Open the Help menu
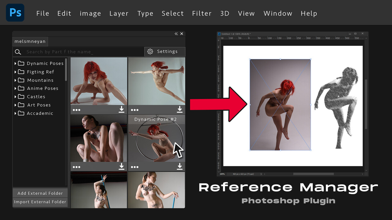The width and height of the screenshot is (392, 220). coord(309,13)
